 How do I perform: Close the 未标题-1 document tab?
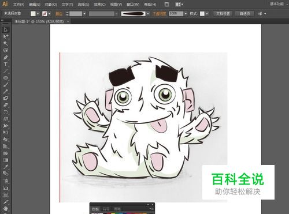pos(68,21)
